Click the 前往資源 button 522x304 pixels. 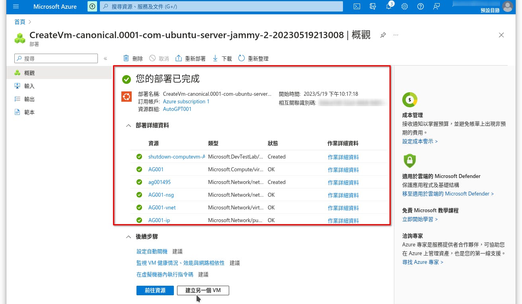coord(155,290)
